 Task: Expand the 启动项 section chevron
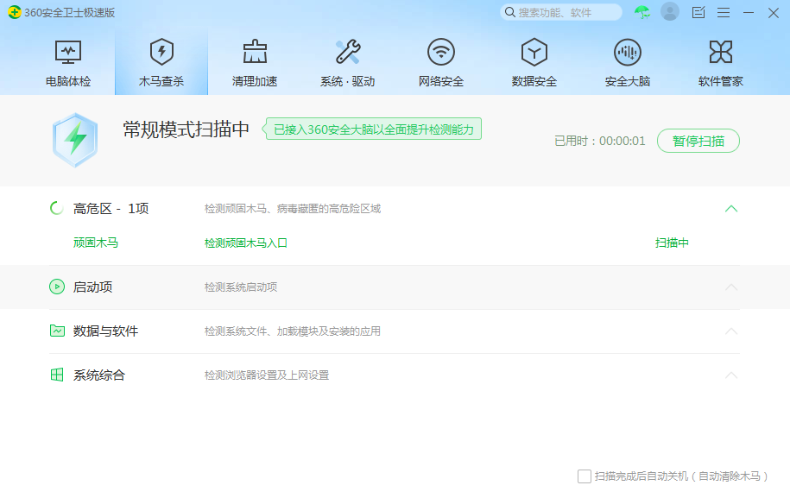(731, 287)
